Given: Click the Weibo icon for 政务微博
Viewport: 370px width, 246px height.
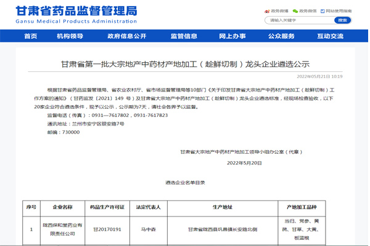Looking at the screenshot, I should (x=266, y=10).
